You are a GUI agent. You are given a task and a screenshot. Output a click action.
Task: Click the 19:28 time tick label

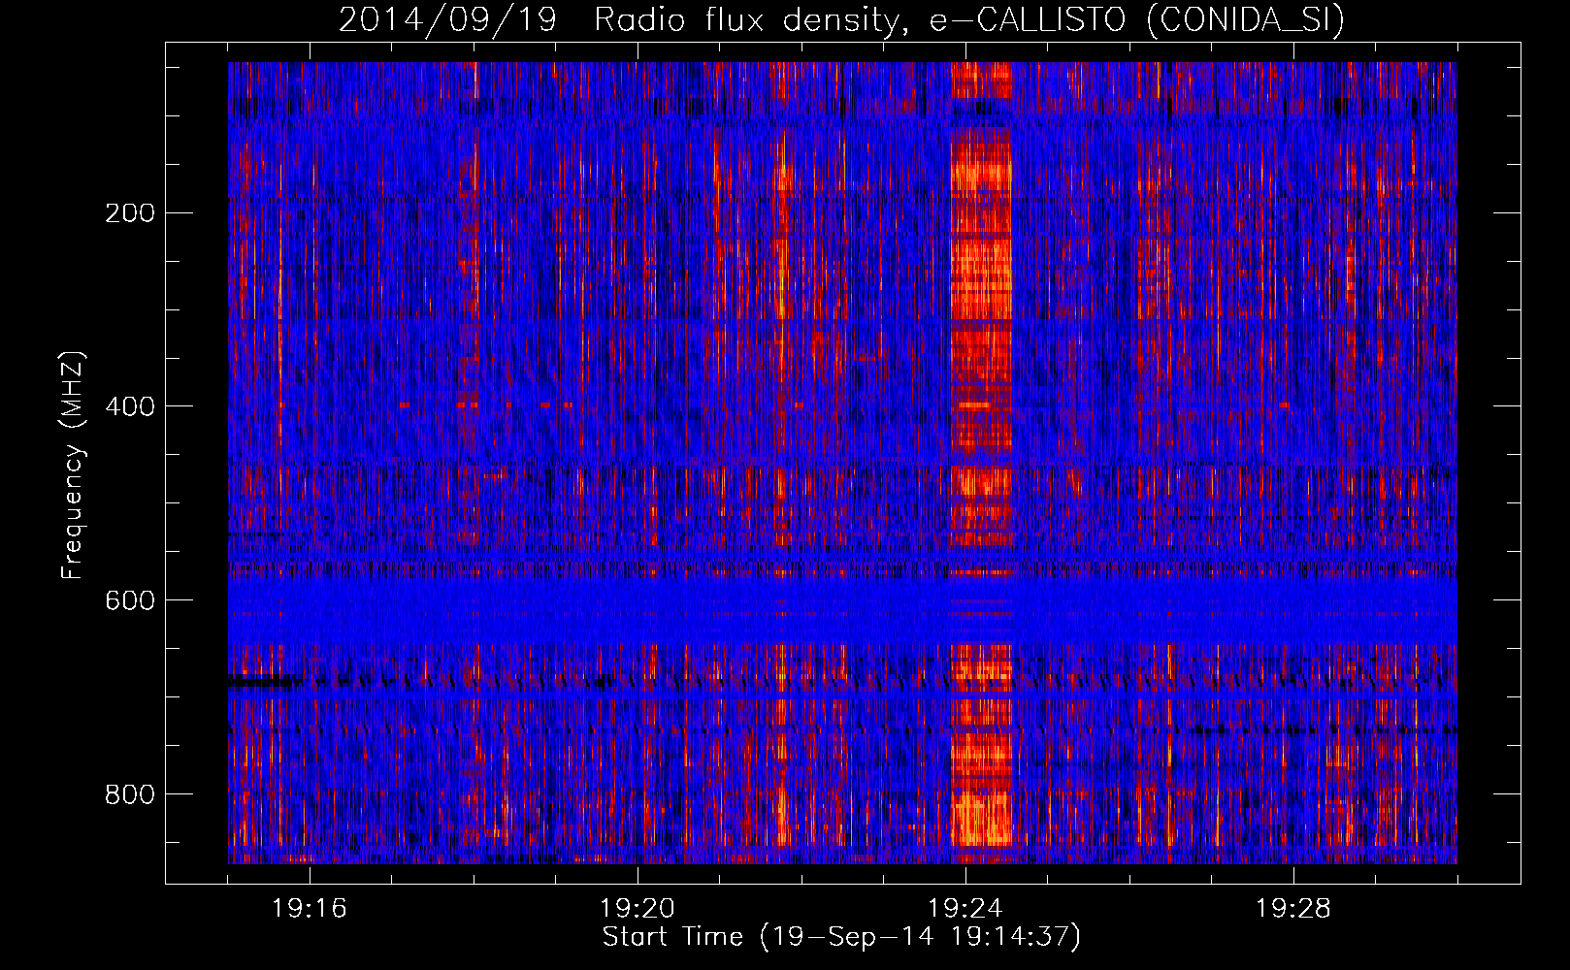[x=1293, y=909]
